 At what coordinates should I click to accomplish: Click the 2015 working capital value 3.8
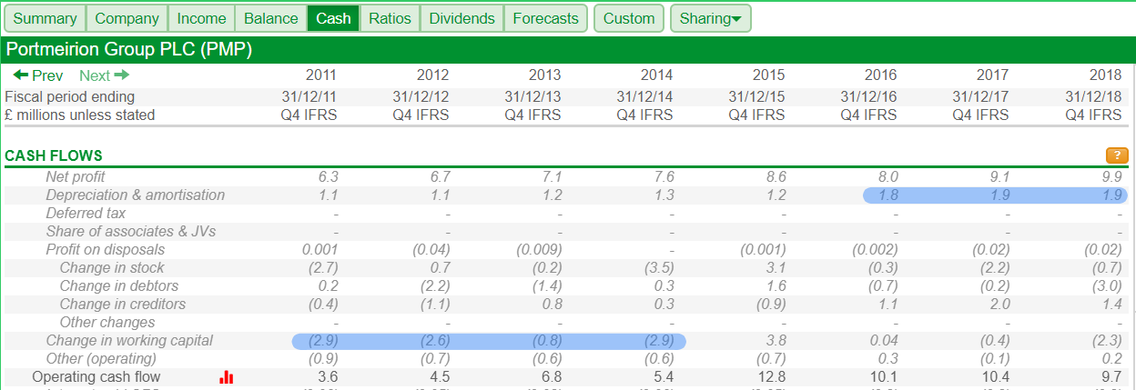(776, 340)
